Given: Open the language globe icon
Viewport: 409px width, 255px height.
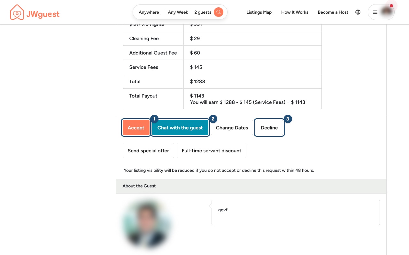Looking at the screenshot, I should (x=358, y=12).
